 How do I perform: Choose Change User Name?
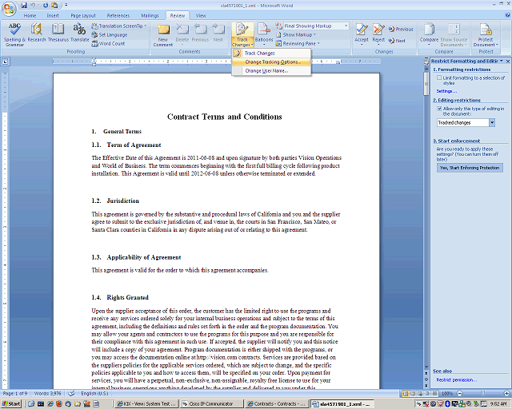[x=271, y=70]
